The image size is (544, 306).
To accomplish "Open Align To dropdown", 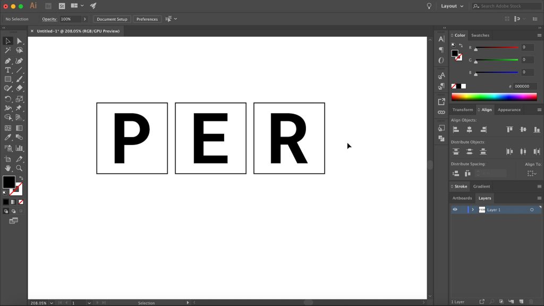I will click(x=532, y=173).
